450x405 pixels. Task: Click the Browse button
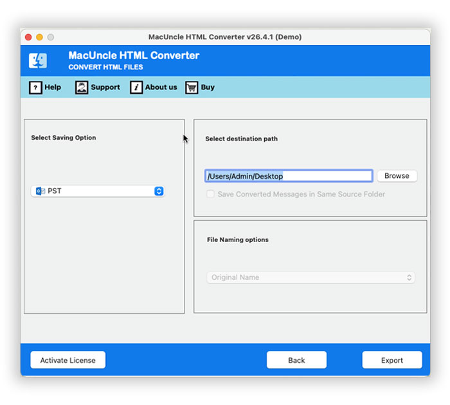click(x=397, y=176)
